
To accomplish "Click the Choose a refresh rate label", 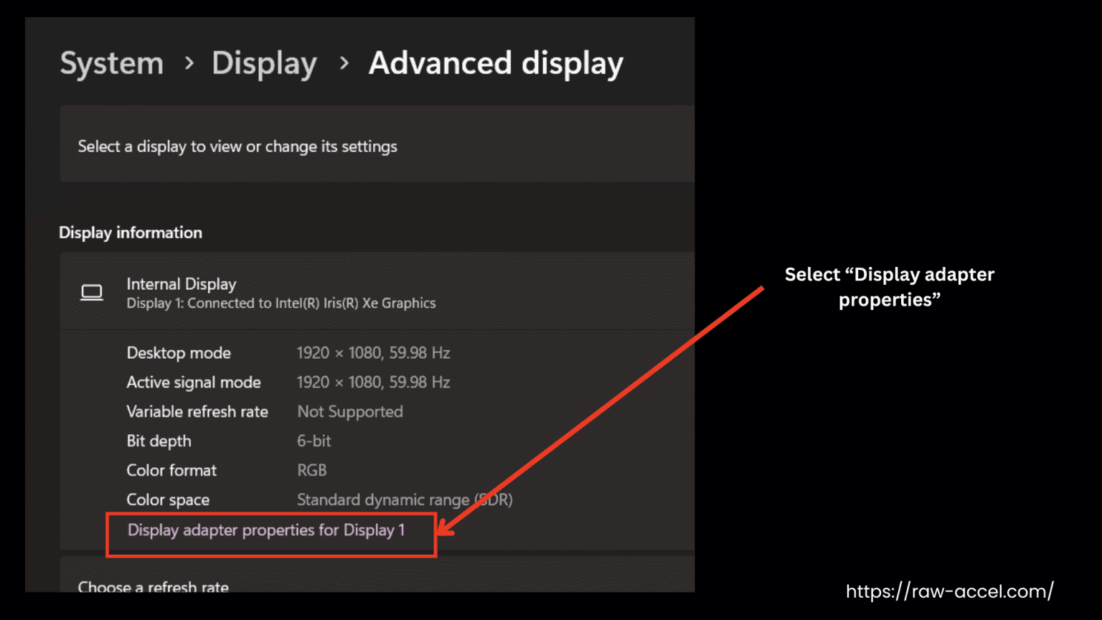I will [x=153, y=586].
